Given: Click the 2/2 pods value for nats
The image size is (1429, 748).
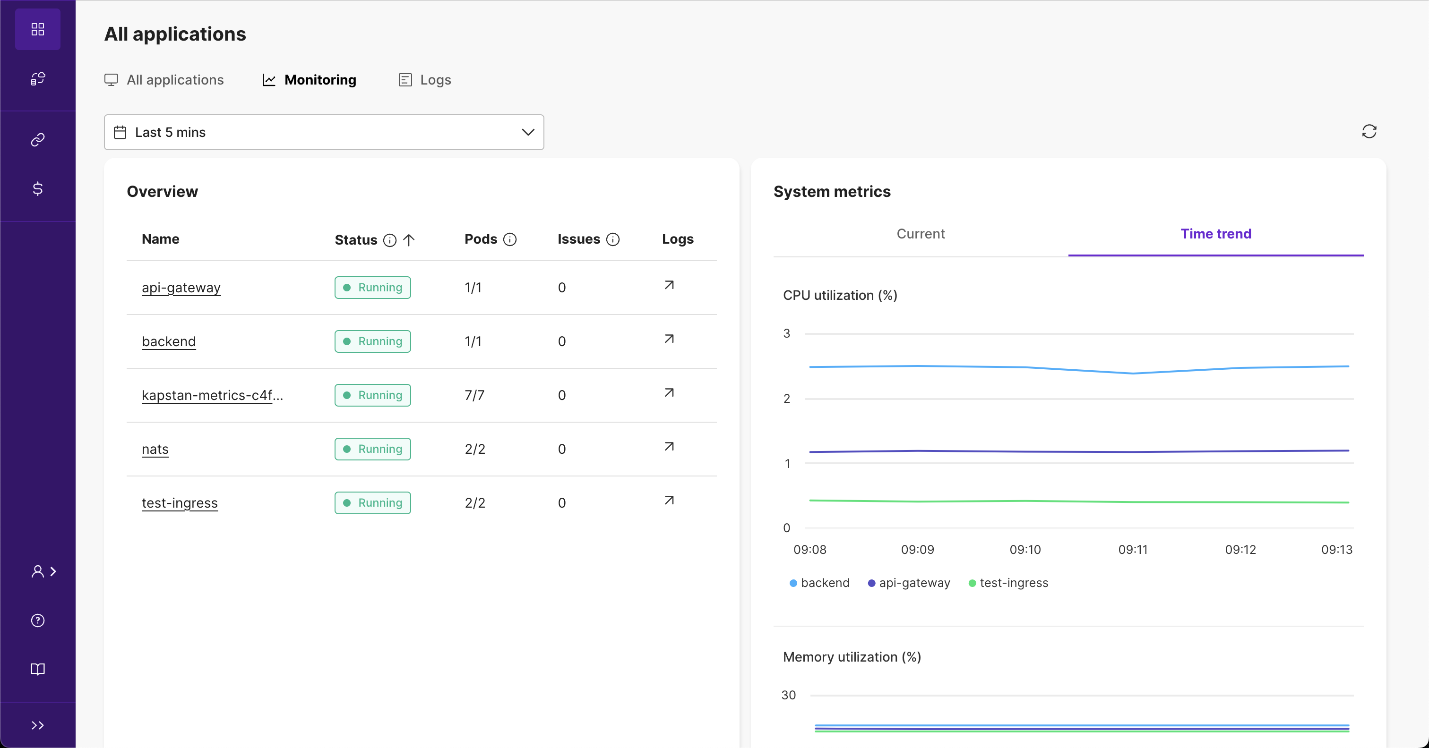Looking at the screenshot, I should pos(475,449).
